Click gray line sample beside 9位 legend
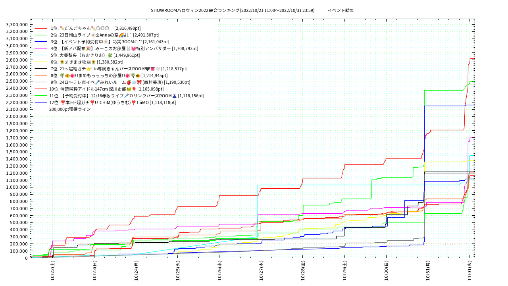The height and width of the screenshot is (286, 508). coord(41,82)
